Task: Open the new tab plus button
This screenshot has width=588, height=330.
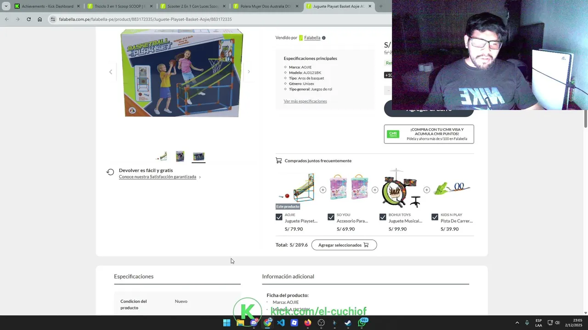Action: click(380, 6)
